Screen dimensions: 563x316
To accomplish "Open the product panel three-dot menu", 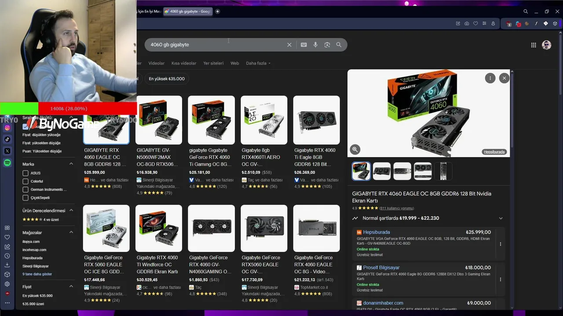I will [x=490, y=78].
